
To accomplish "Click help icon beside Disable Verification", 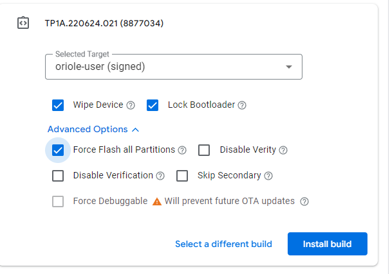I will pyautogui.click(x=160, y=176).
